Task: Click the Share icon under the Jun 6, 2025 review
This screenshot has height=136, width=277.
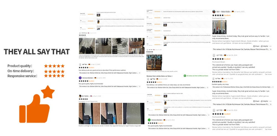Action: (x=254, y=46)
